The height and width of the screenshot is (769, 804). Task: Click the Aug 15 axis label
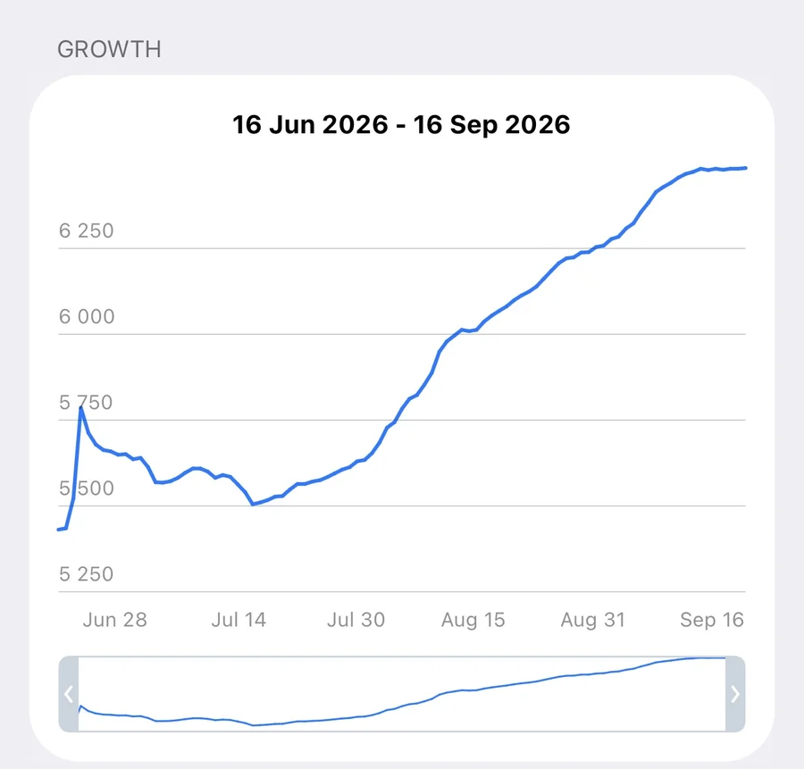(x=473, y=620)
